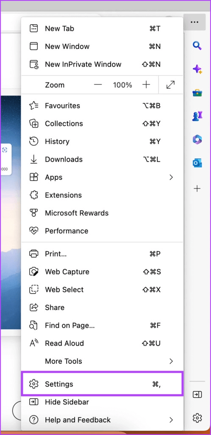Open Microsoft Rewards menu entry
The image size is (211, 435).
(x=102, y=213)
